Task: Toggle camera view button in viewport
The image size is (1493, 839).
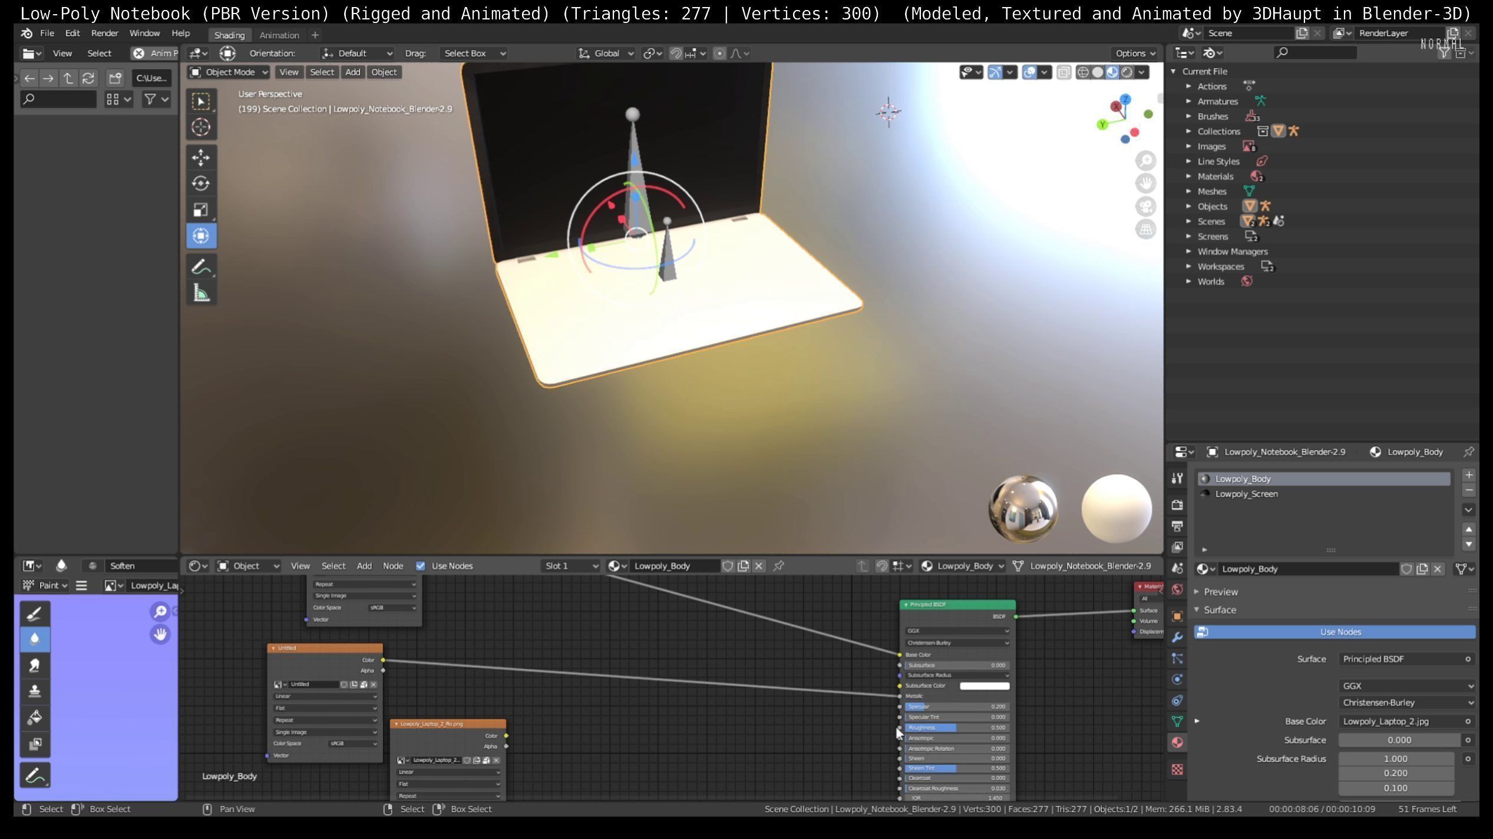Action: (x=1145, y=207)
